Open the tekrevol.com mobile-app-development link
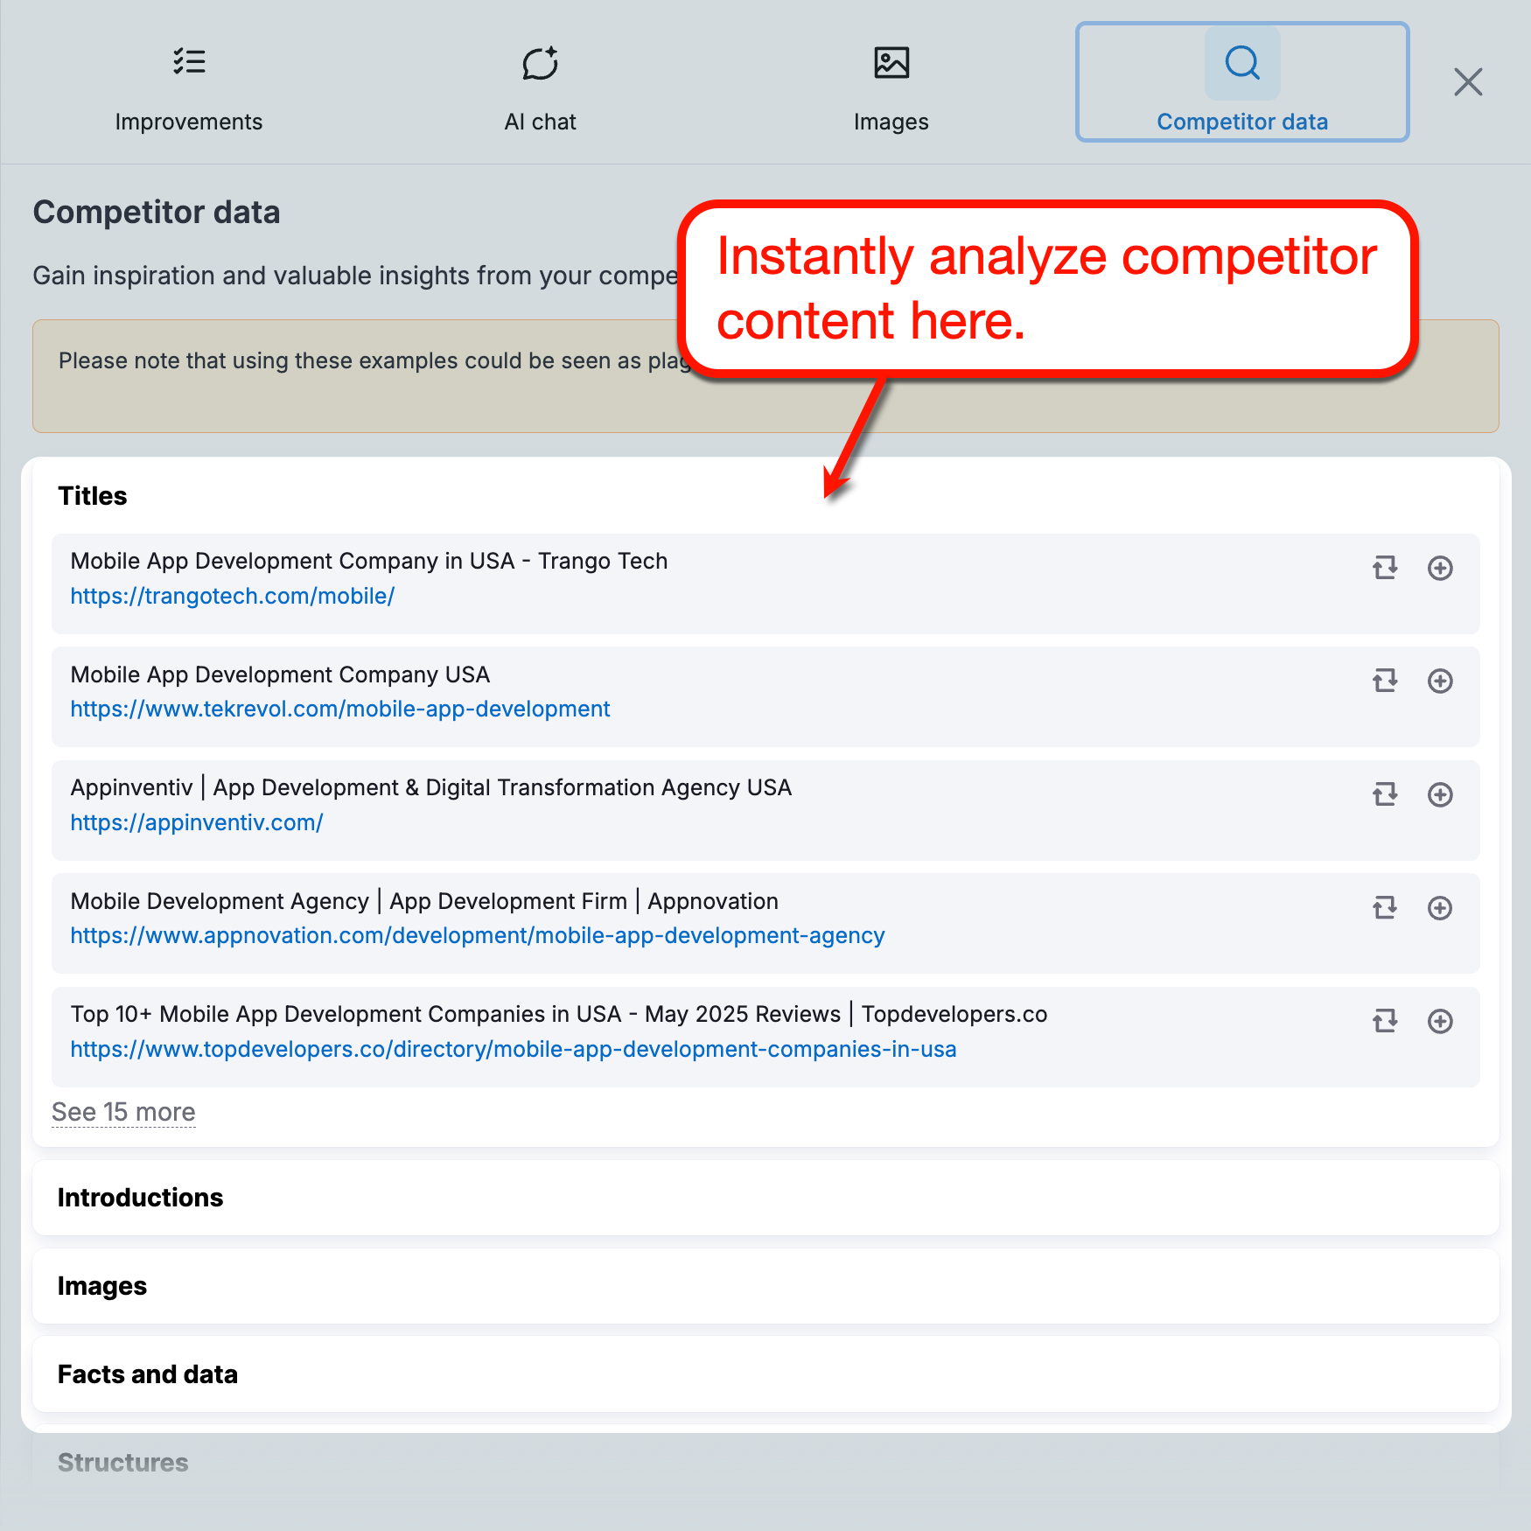This screenshot has width=1531, height=1531. pyautogui.click(x=339, y=709)
